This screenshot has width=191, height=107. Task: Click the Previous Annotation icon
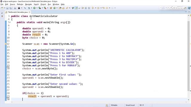click(98, 8)
